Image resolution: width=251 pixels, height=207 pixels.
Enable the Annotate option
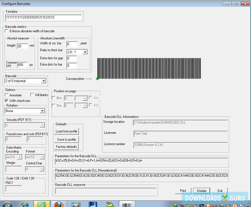pos(6,95)
